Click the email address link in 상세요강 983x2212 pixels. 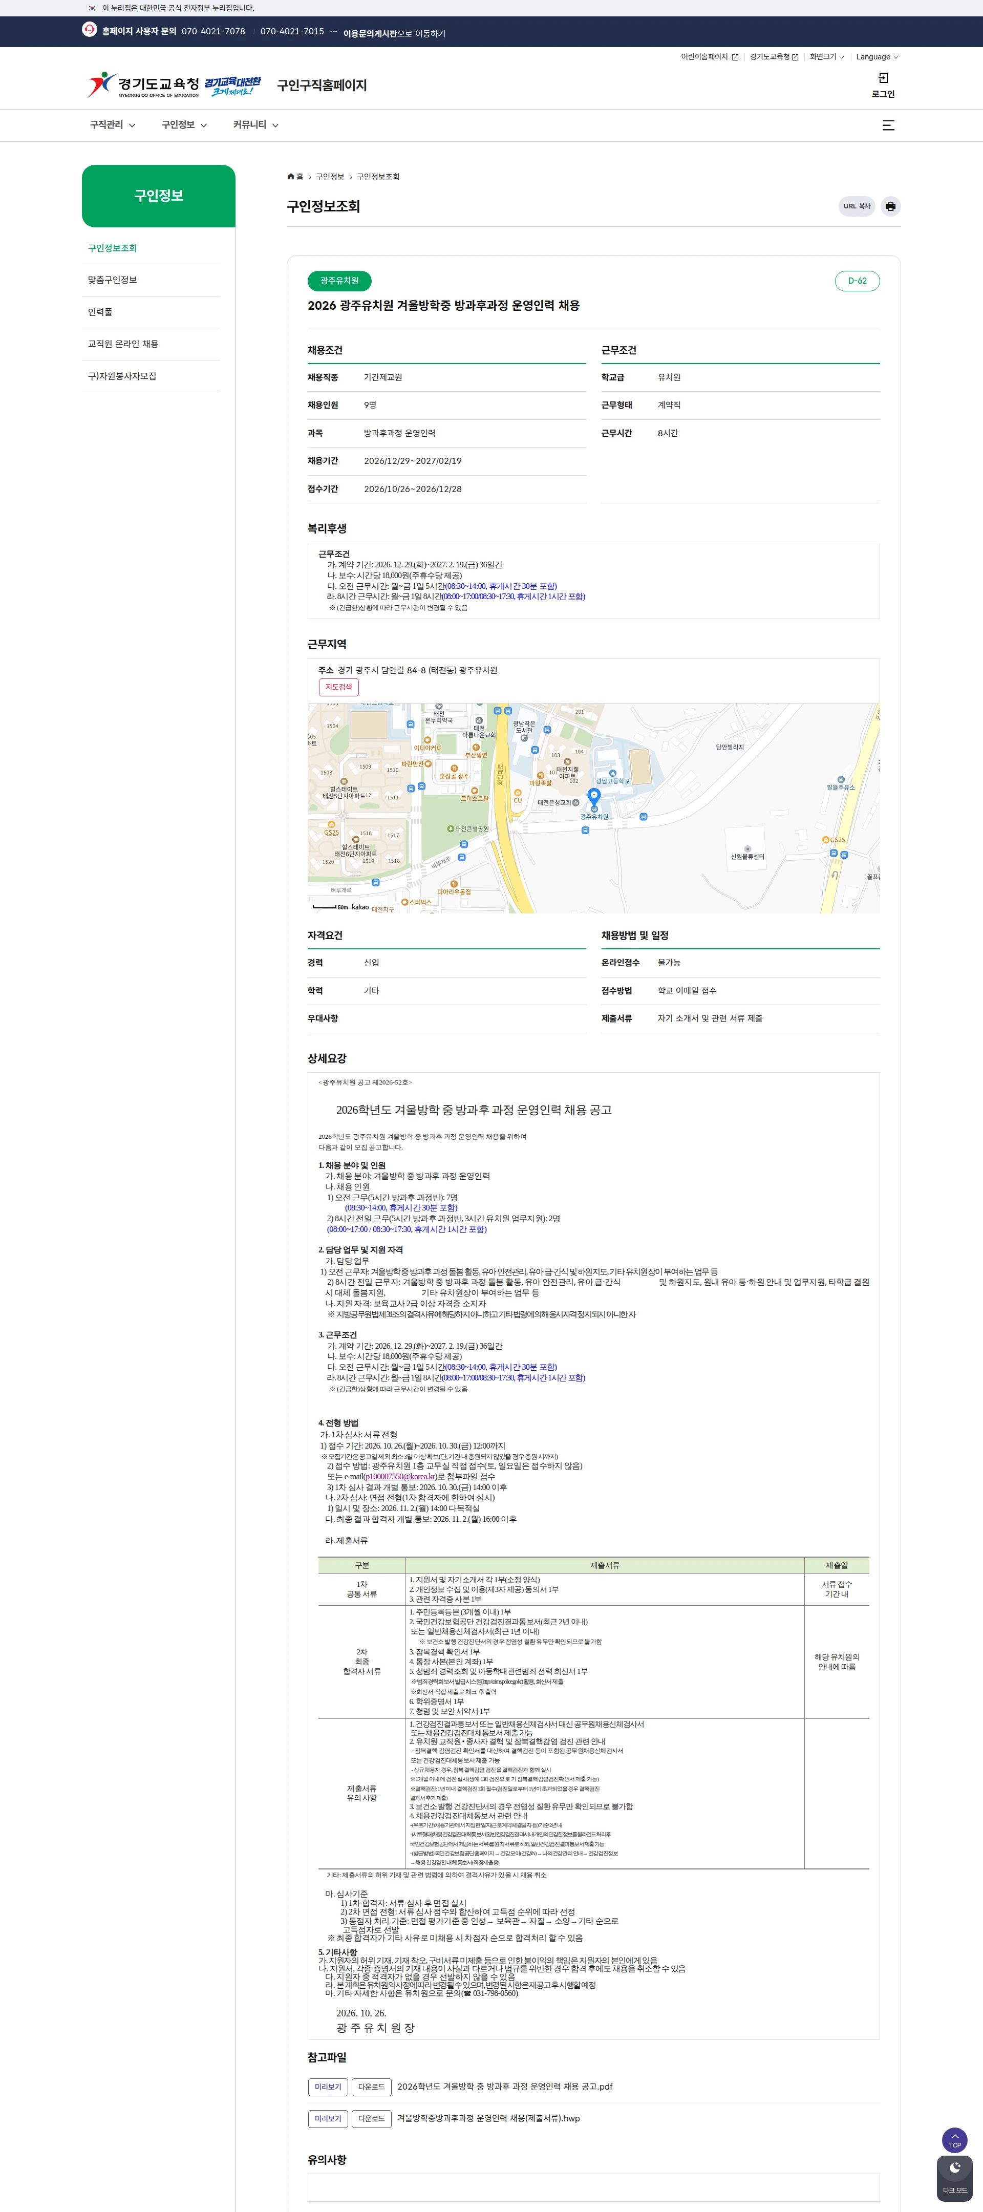point(401,1477)
